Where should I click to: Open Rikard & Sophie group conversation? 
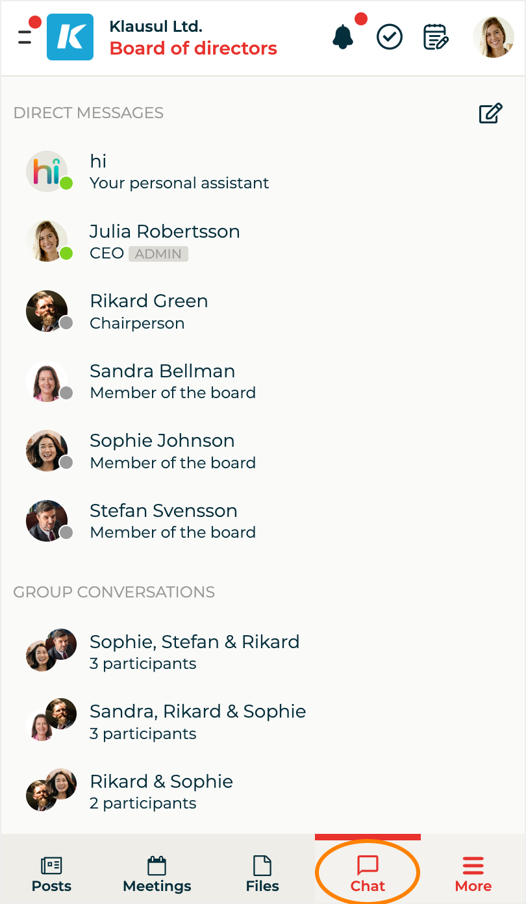click(x=161, y=791)
